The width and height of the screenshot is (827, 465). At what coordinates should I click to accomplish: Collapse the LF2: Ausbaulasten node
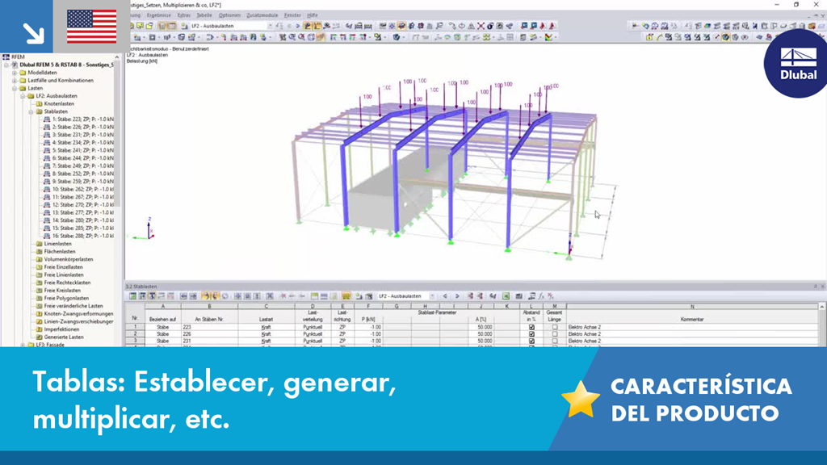click(23, 96)
